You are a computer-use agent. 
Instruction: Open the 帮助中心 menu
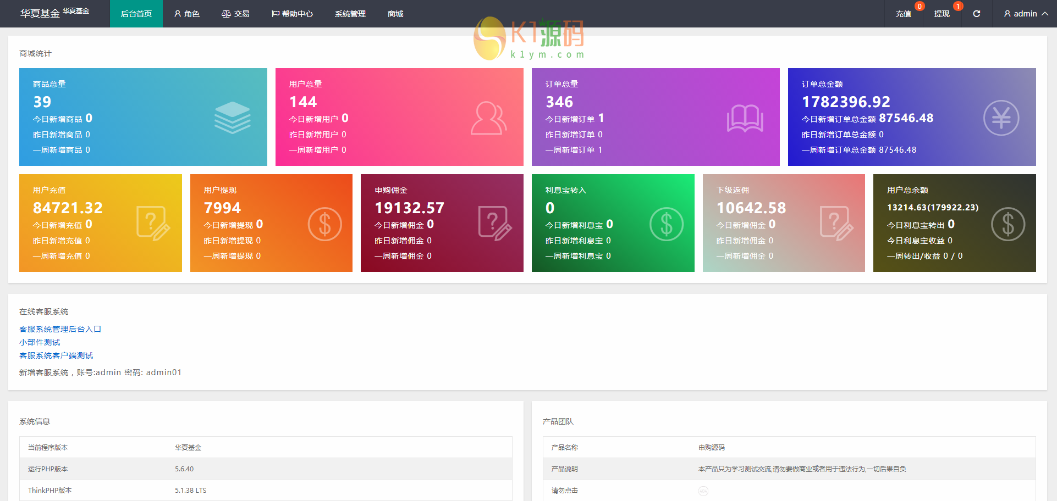point(292,14)
